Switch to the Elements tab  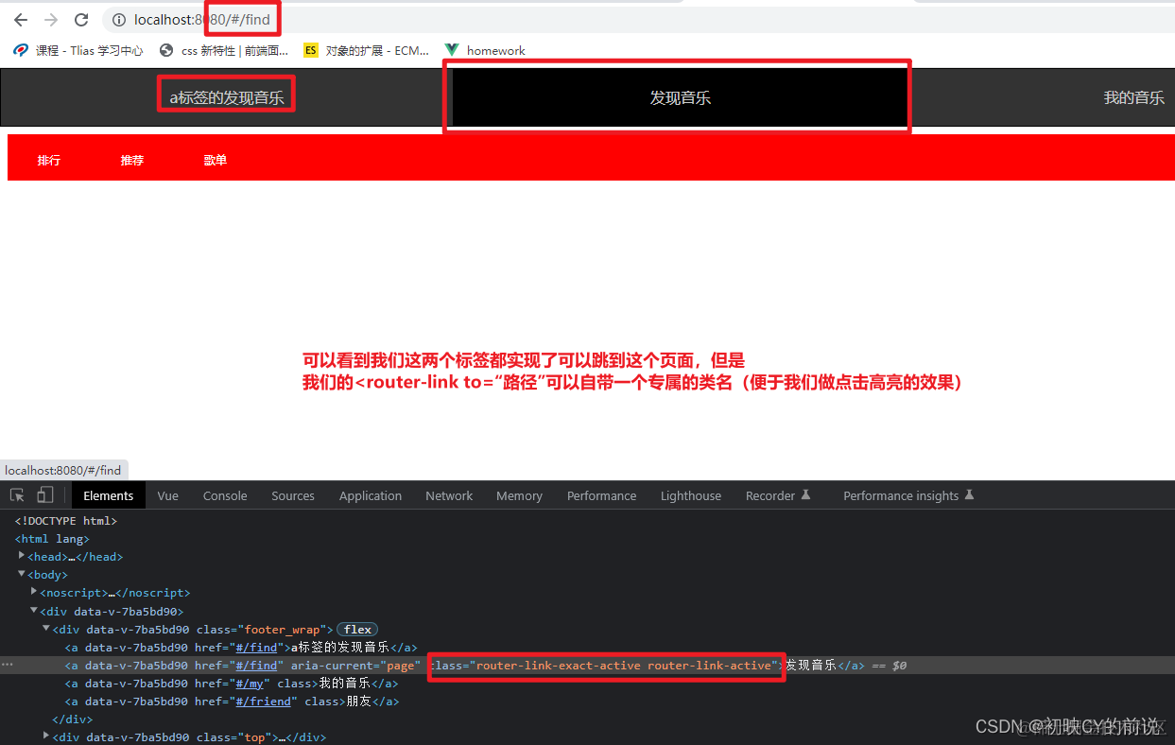coord(109,495)
